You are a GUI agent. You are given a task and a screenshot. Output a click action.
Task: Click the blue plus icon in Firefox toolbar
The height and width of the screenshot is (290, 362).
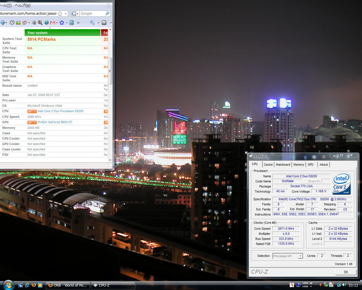[x=3, y=23]
